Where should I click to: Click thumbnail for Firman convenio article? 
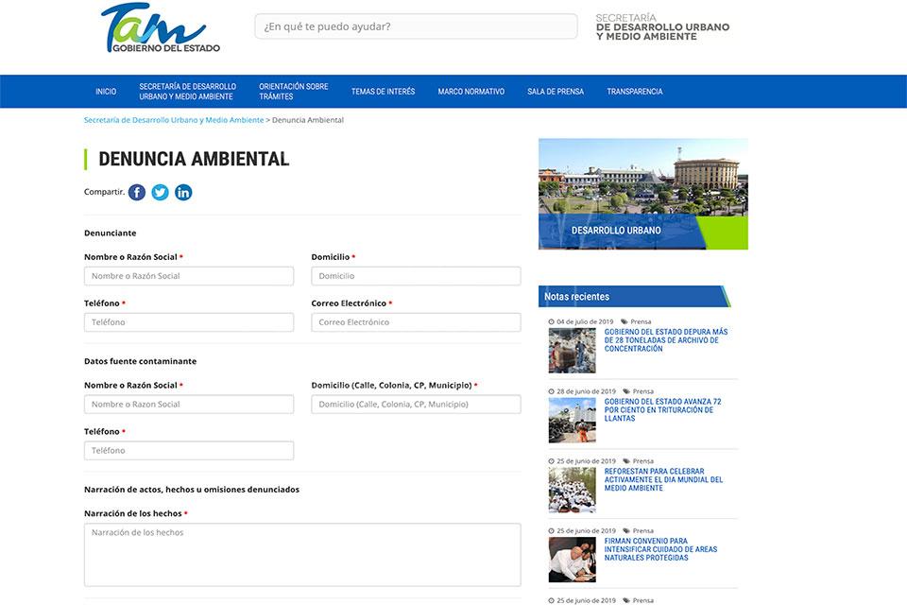click(573, 560)
